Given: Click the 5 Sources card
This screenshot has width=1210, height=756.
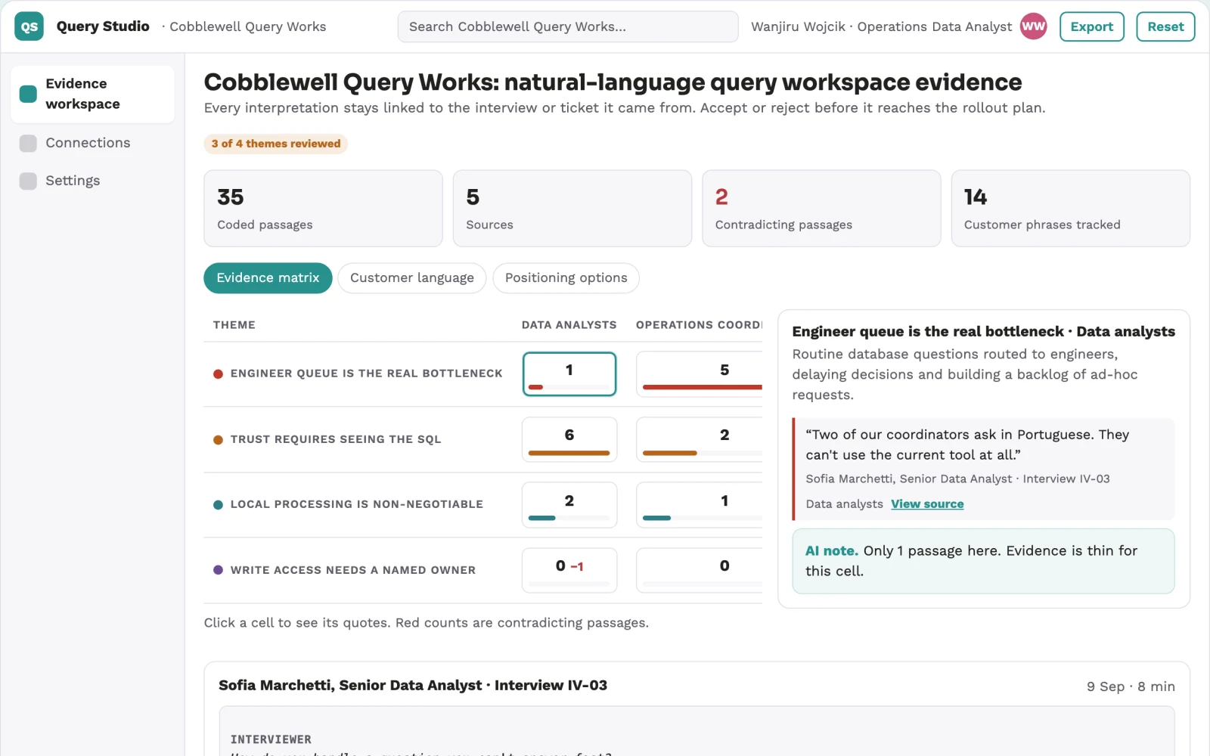Looking at the screenshot, I should [572, 209].
